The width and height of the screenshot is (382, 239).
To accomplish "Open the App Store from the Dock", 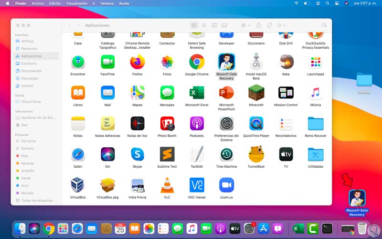I will pos(264,229).
